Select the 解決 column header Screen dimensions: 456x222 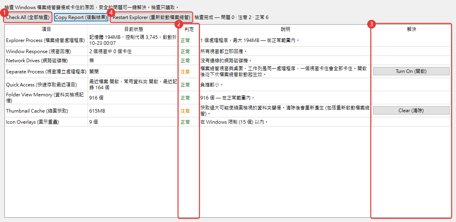pos(411,29)
